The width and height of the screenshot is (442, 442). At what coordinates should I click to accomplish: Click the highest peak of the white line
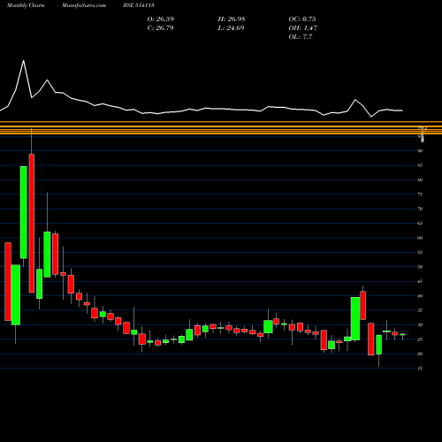point(24,61)
